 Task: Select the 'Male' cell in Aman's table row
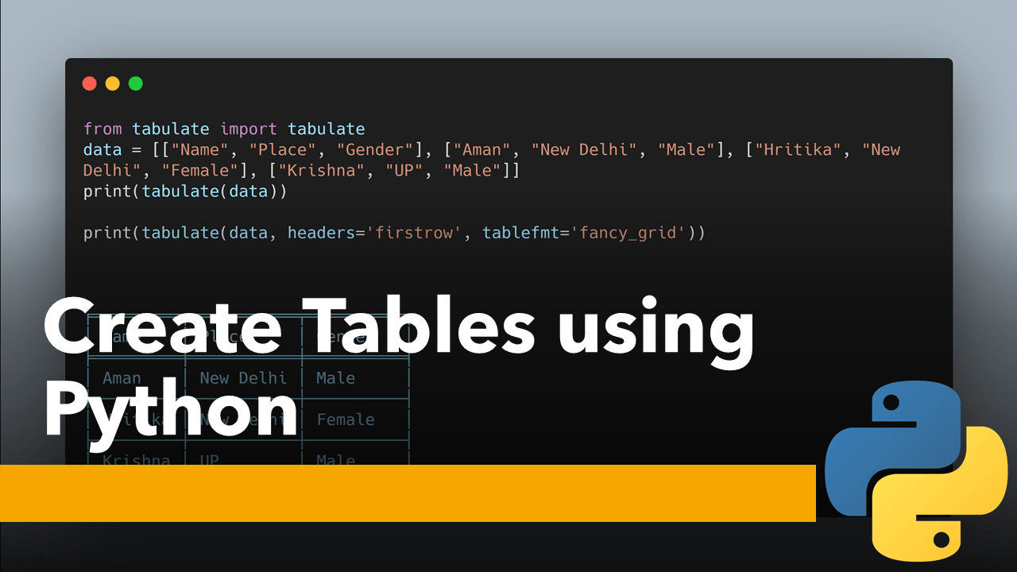click(x=335, y=378)
